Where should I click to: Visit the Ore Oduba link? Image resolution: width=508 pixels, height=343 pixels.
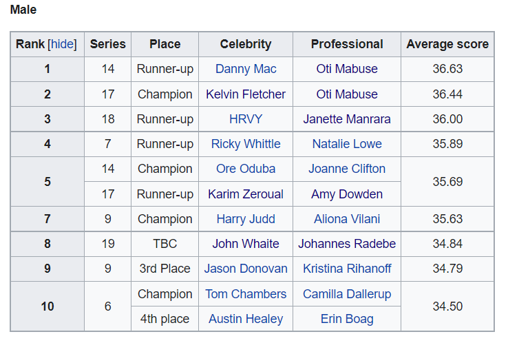click(x=246, y=169)
